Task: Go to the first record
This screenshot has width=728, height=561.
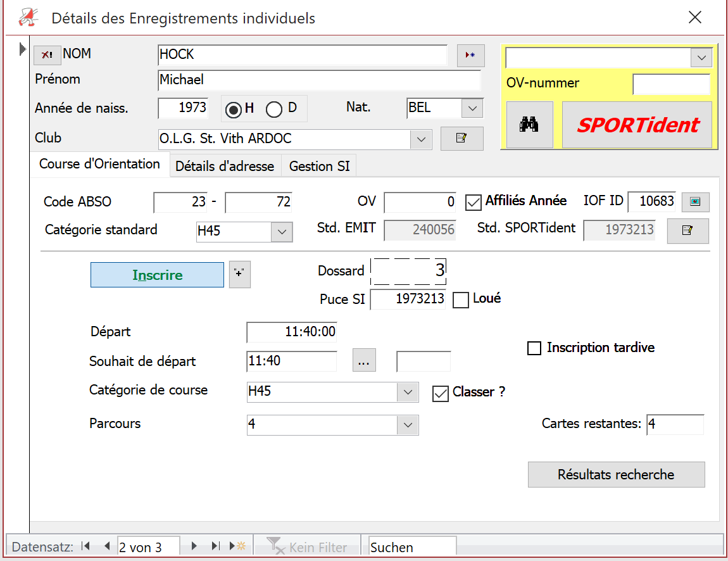Action: pyautogui.click(x=85, y=546)
